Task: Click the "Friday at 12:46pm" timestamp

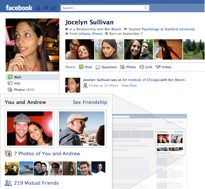Action: pos(104,86)
